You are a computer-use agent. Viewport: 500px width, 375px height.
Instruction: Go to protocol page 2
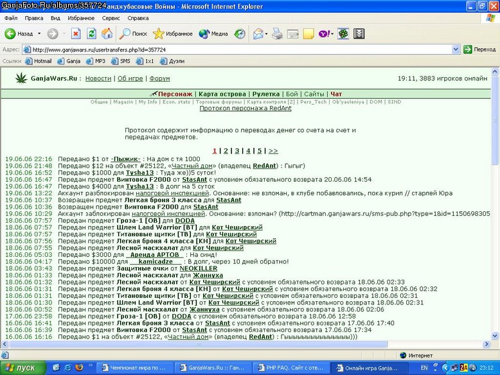[x=226, y=151]
